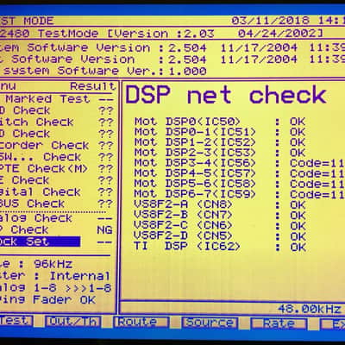Click the Mot DSP1-2<IC52> row
Viewport: 345px width, 345px height.
[220, 142]
